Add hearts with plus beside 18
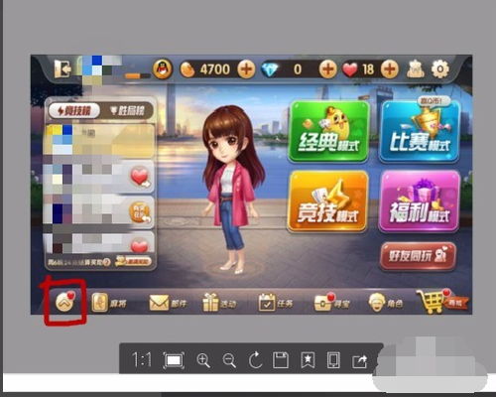496x397 pixels. click(x=390, y=69)
